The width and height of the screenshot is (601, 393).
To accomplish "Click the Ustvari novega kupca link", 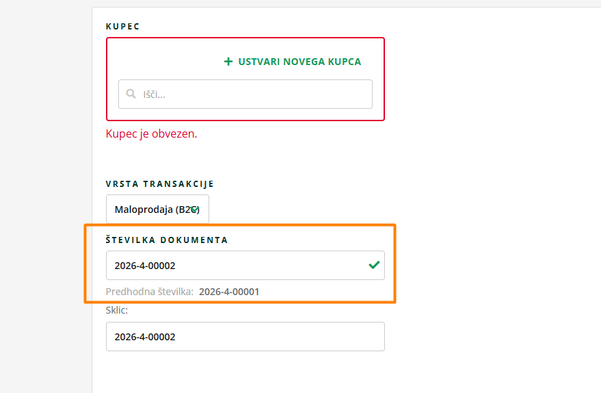I will [299, 62].
